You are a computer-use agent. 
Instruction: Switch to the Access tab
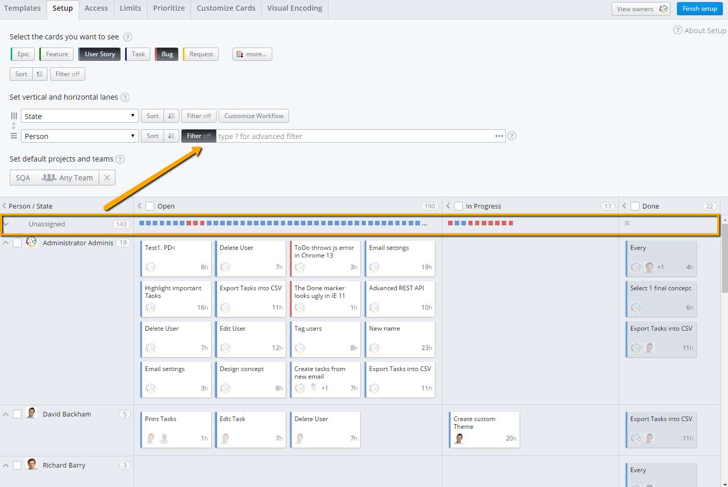[x=96, y=8]
